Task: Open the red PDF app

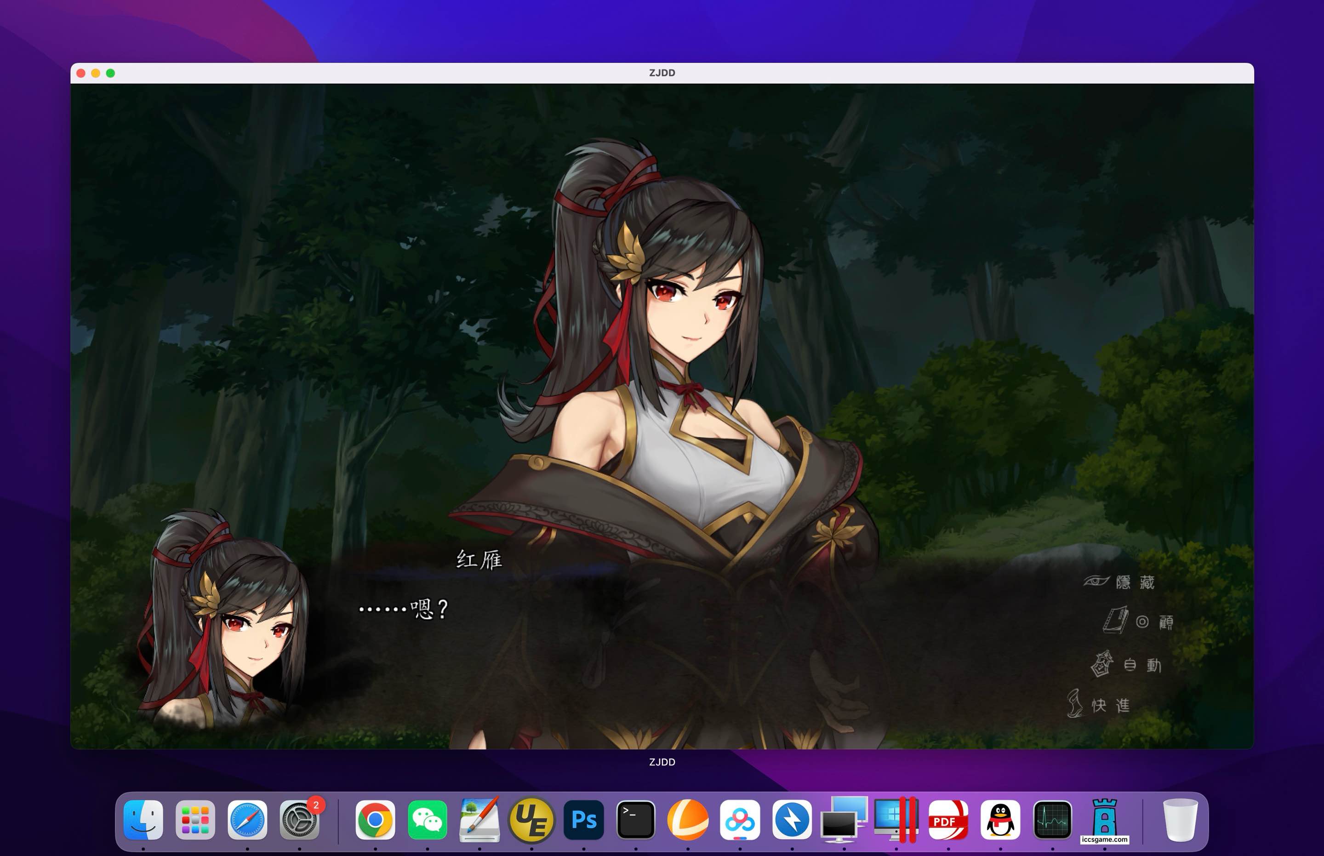Action: [x=948, y=819]
